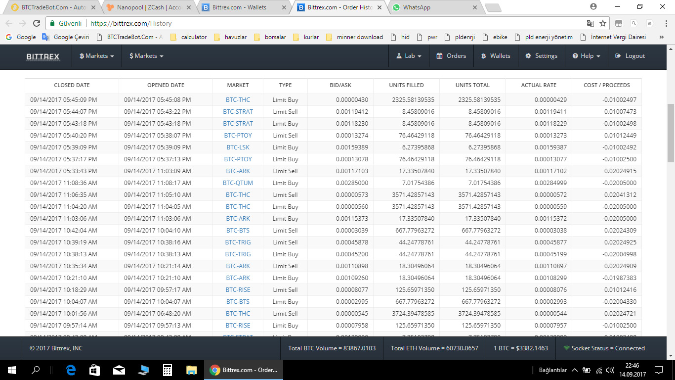Open BTC-PTOY link in the Limit Sell row
The height and width of the screenshot is (380, 675).
(x=238, y=136)
